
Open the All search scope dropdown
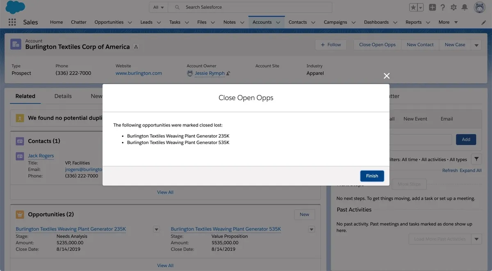158,7
